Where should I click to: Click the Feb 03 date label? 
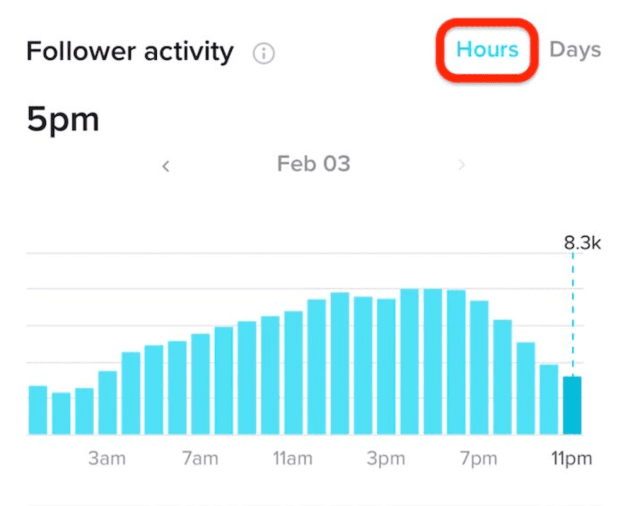click(313, 164)
